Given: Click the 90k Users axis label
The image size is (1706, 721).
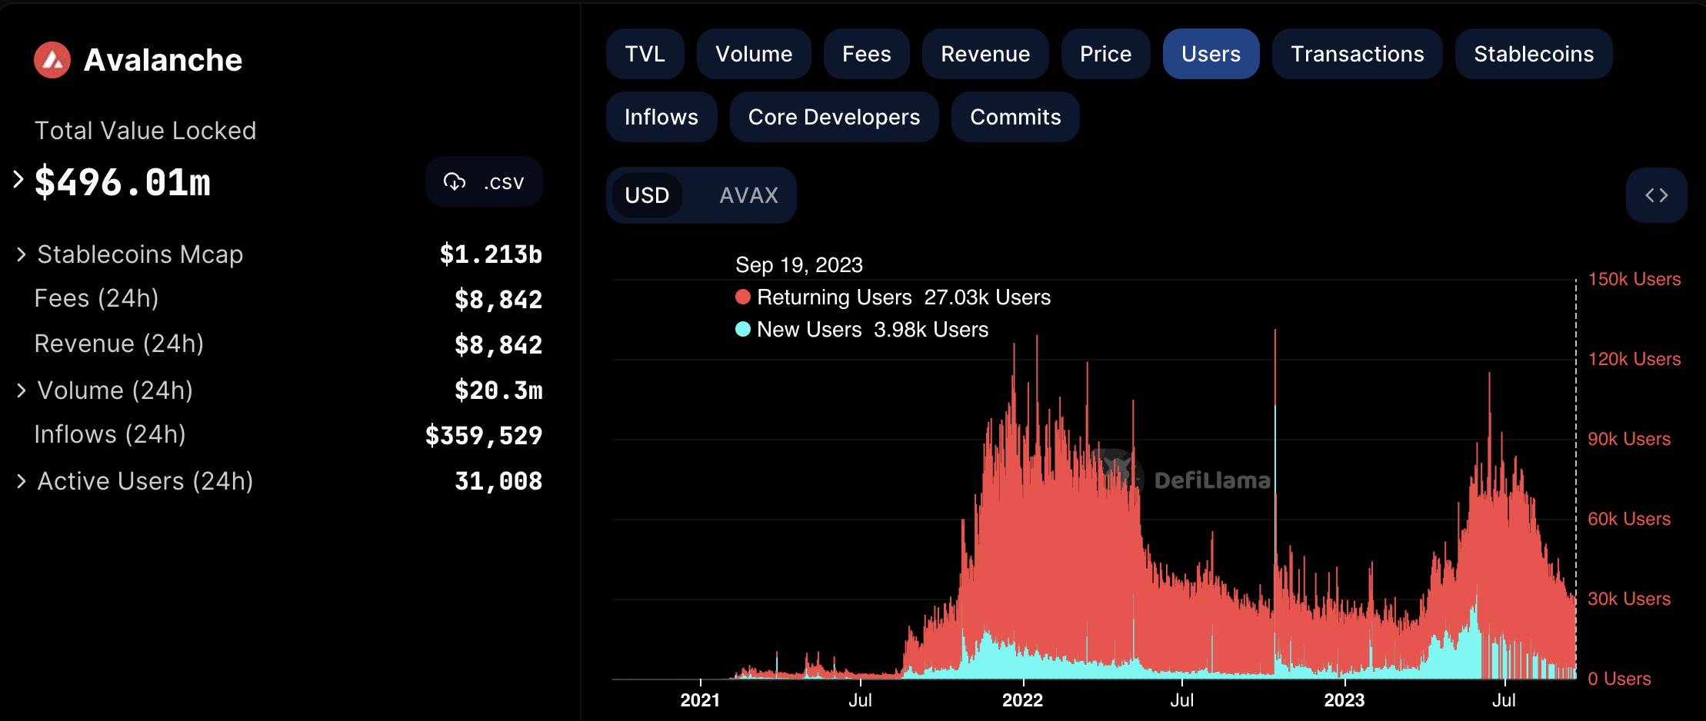Looking at the screenshot, I should [x=1629, y=439].
